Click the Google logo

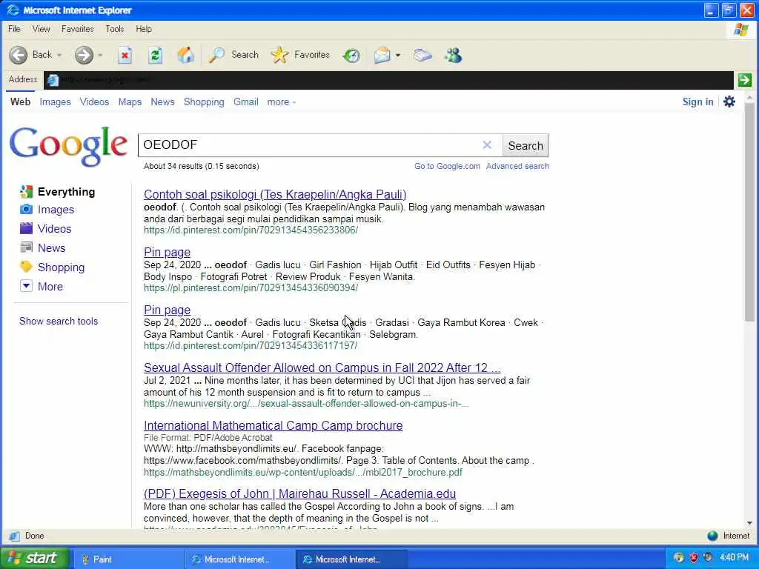(68, 146)
